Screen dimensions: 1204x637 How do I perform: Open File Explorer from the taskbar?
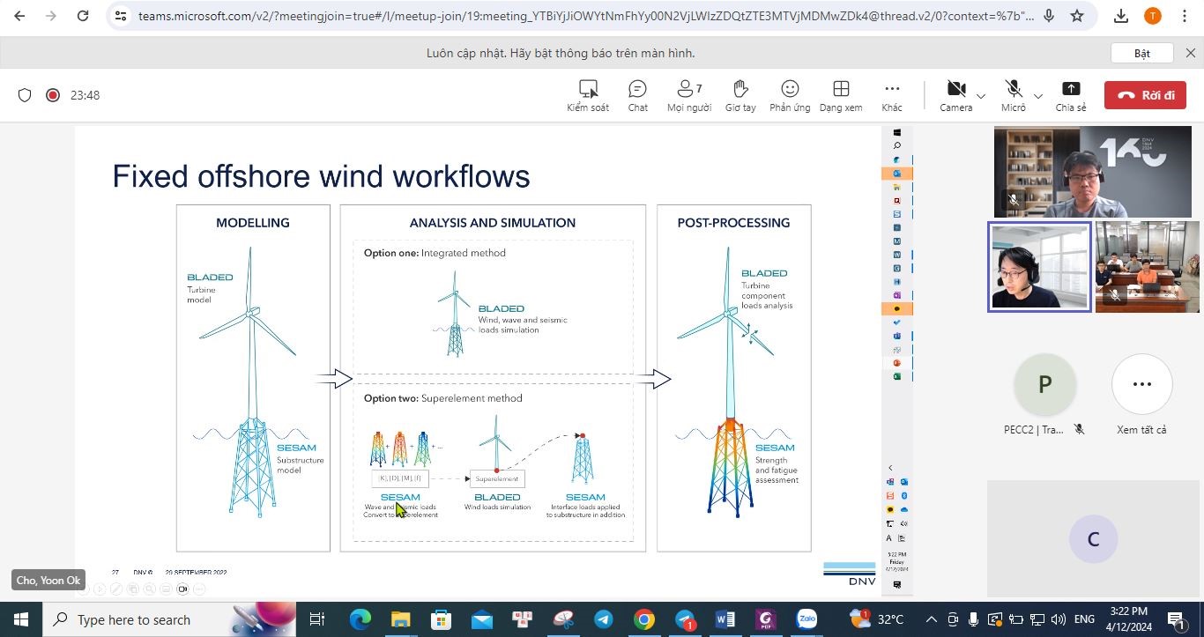click(401, 619)
